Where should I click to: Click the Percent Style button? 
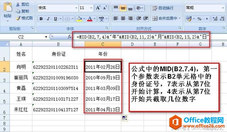coord(199,19)
